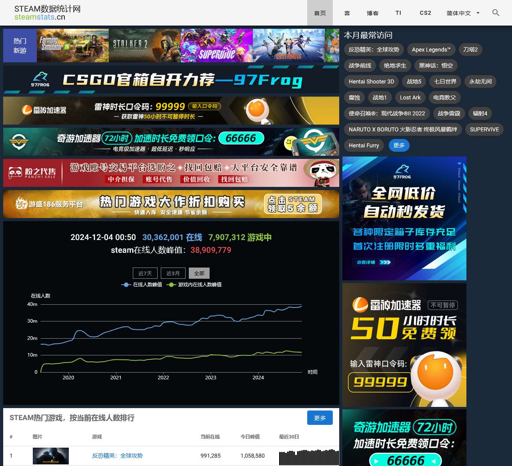
Task: Click the 战争前线 tag
Action: pos(360,65)
